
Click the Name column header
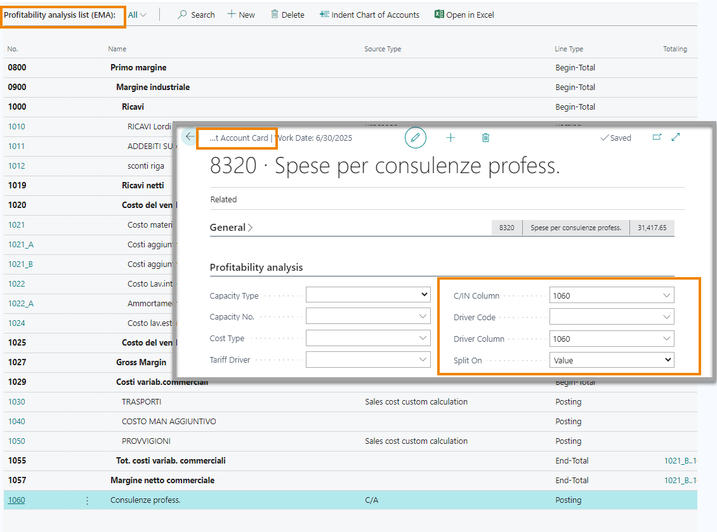click(117, 49)
